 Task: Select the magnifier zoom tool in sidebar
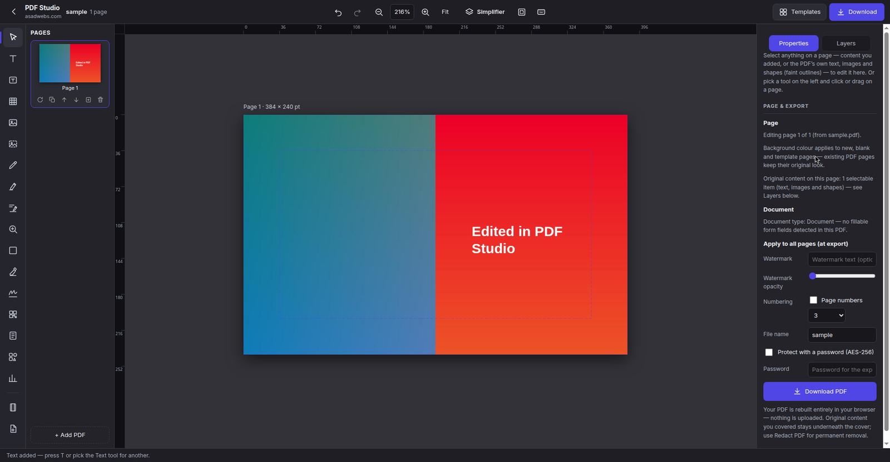13,229
